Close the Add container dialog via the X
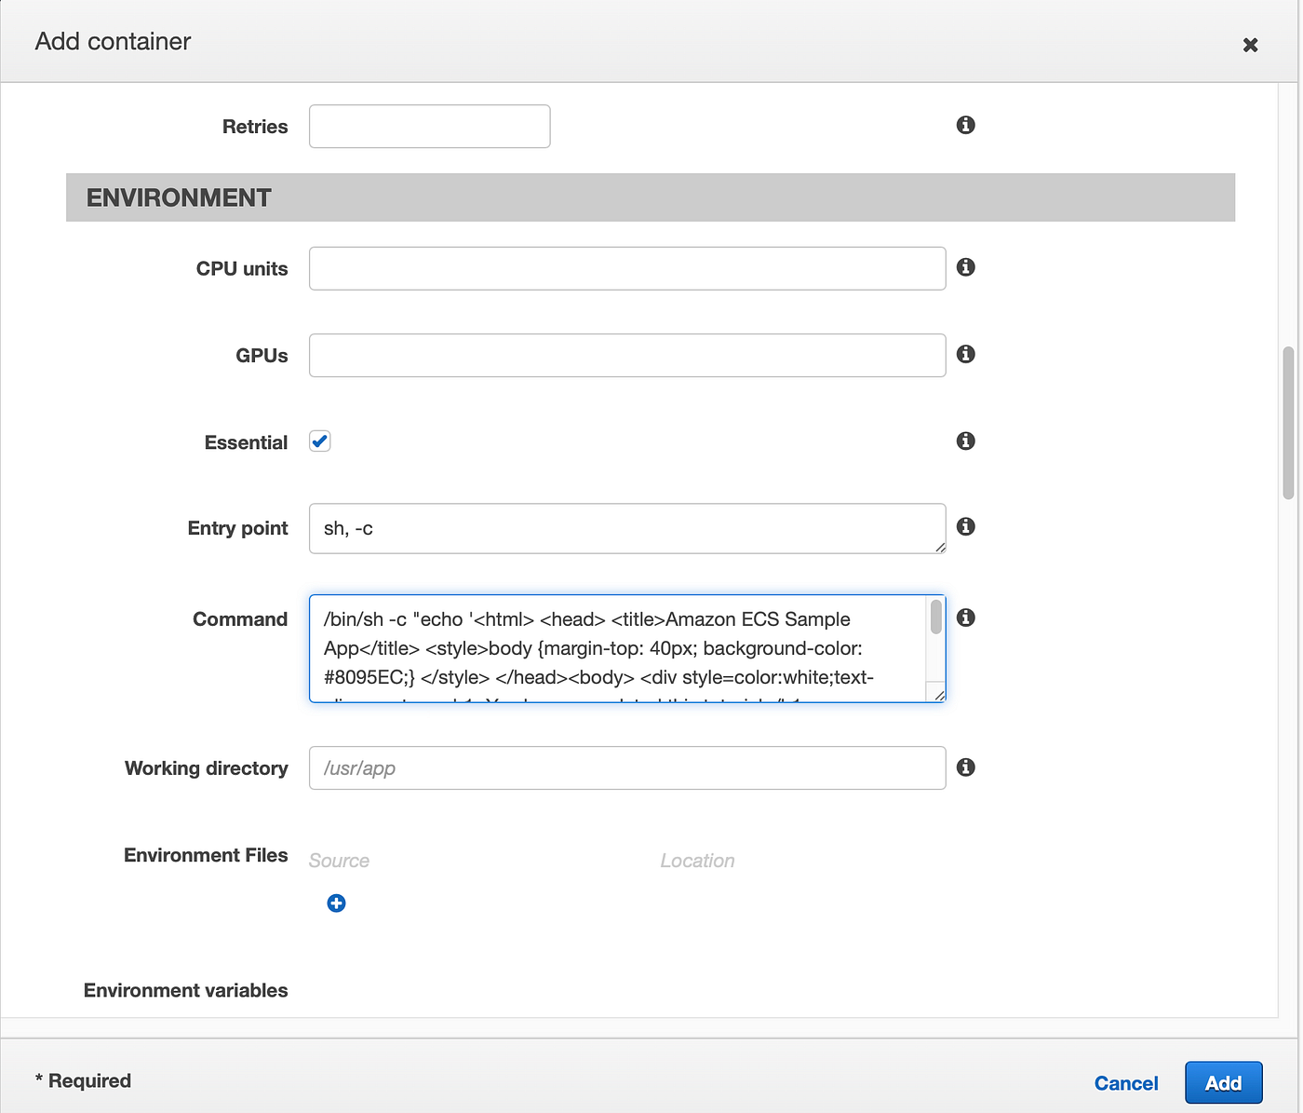This screenshot has width=1303, height=1113. (x=1250, y=44)
